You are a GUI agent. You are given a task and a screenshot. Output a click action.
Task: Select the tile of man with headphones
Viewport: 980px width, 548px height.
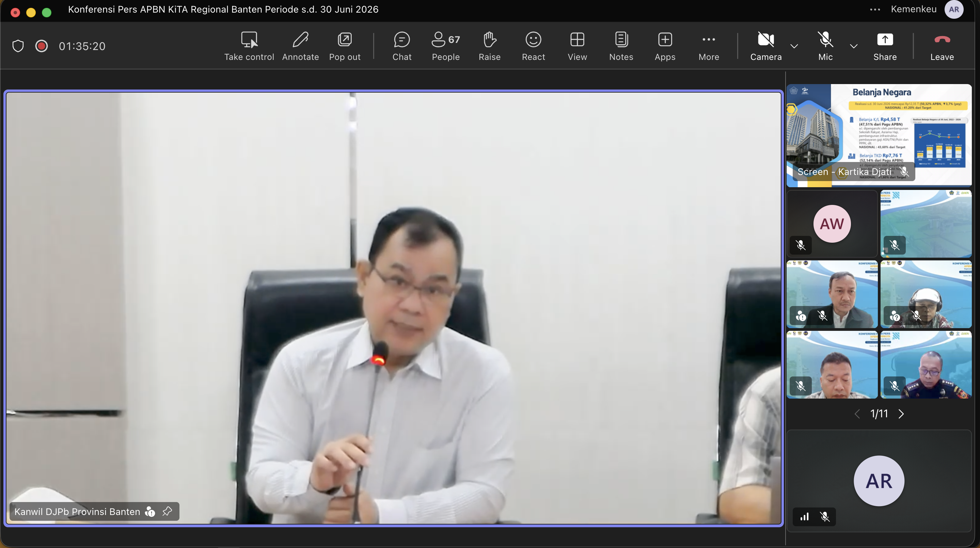[926, 294]
